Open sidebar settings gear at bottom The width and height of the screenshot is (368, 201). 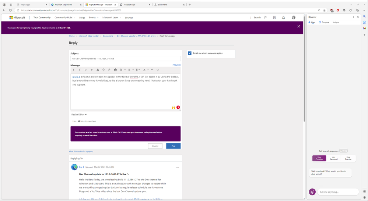tap(364, 197)
